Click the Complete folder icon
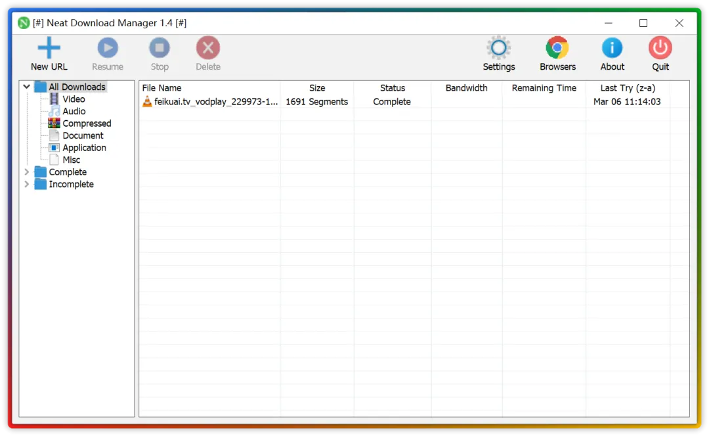This screenshot has height=436, width=709. pos(41,172)
